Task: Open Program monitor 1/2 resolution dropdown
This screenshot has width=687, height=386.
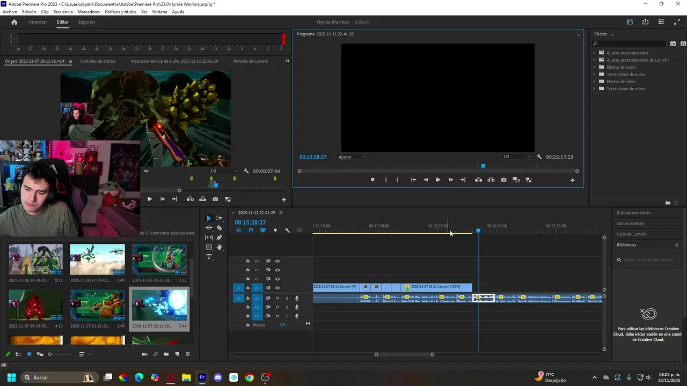Action: [516, 157]
